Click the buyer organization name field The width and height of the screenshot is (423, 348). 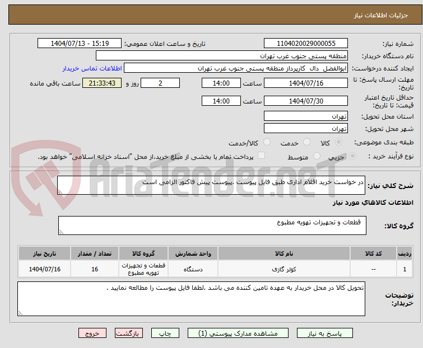(222, 56)
